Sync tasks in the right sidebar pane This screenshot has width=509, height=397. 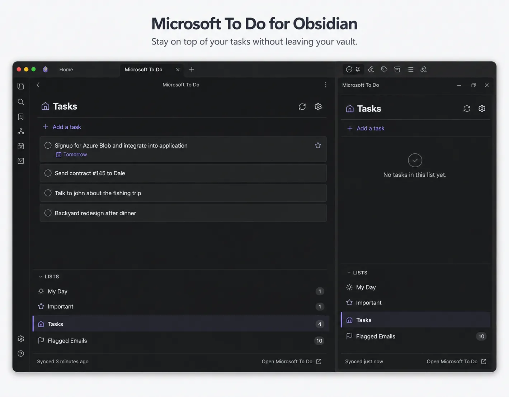467,109
